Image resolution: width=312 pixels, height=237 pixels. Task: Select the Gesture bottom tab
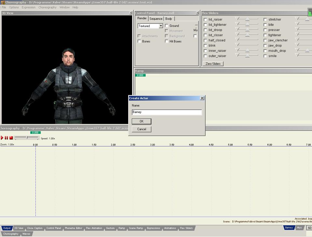tap(110, 228)
